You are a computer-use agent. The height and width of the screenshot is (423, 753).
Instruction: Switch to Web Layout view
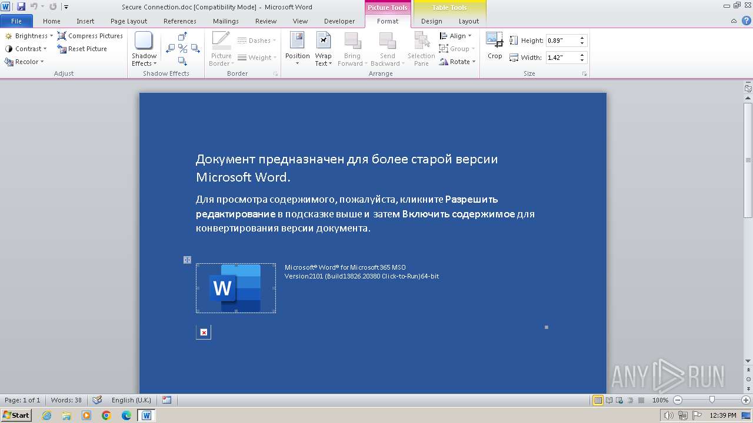coord(618,400)
